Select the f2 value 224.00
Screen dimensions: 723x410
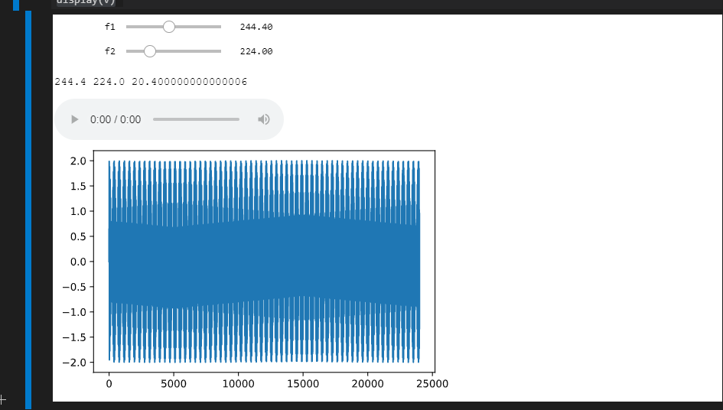[x=256, y=51]
